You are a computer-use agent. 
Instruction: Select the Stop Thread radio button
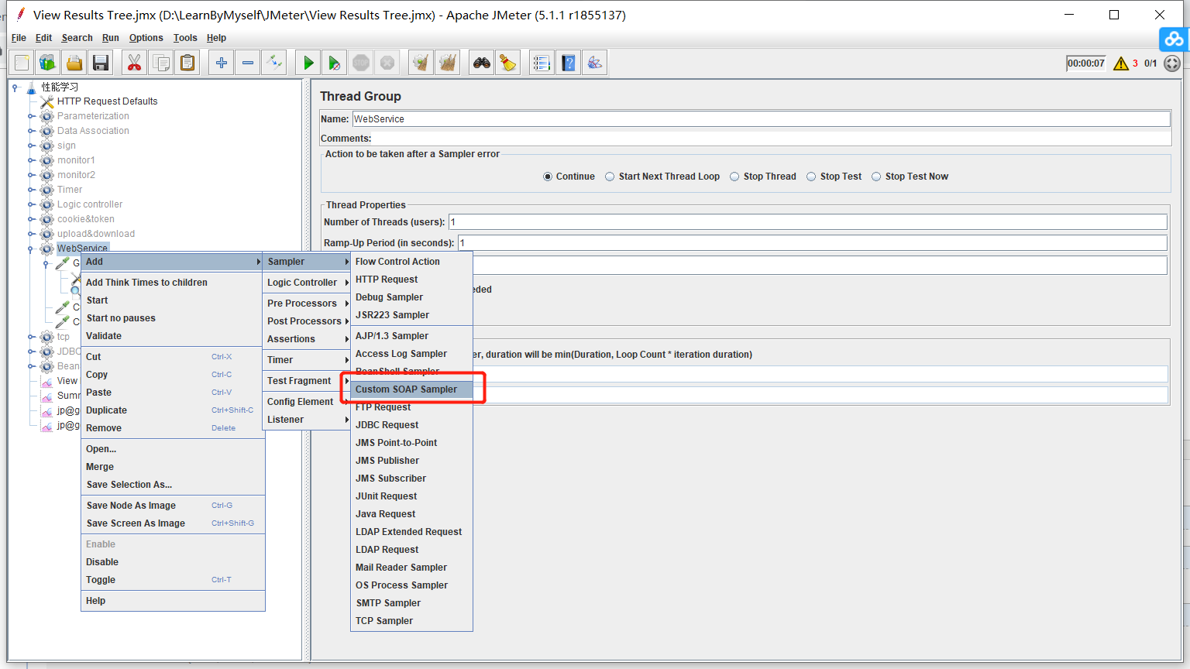[734, 177]
